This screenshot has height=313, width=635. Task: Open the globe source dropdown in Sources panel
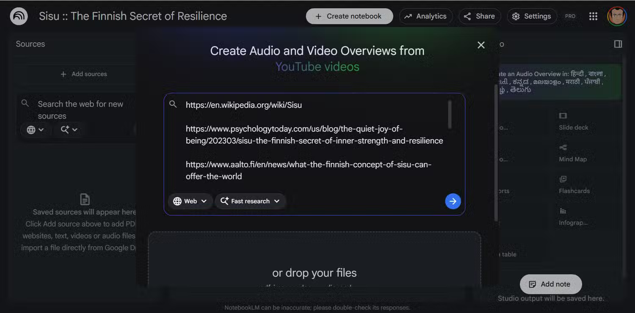(x=35, y=130)
